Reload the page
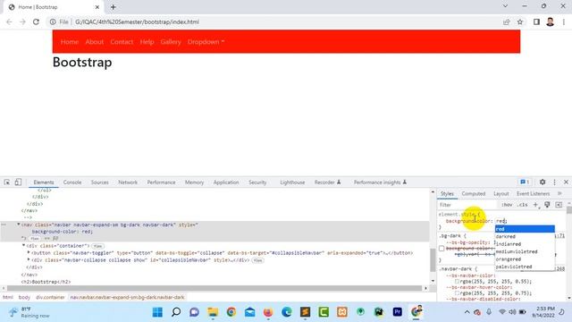Screen dimensions: 572x322 [x=36, y=21]
